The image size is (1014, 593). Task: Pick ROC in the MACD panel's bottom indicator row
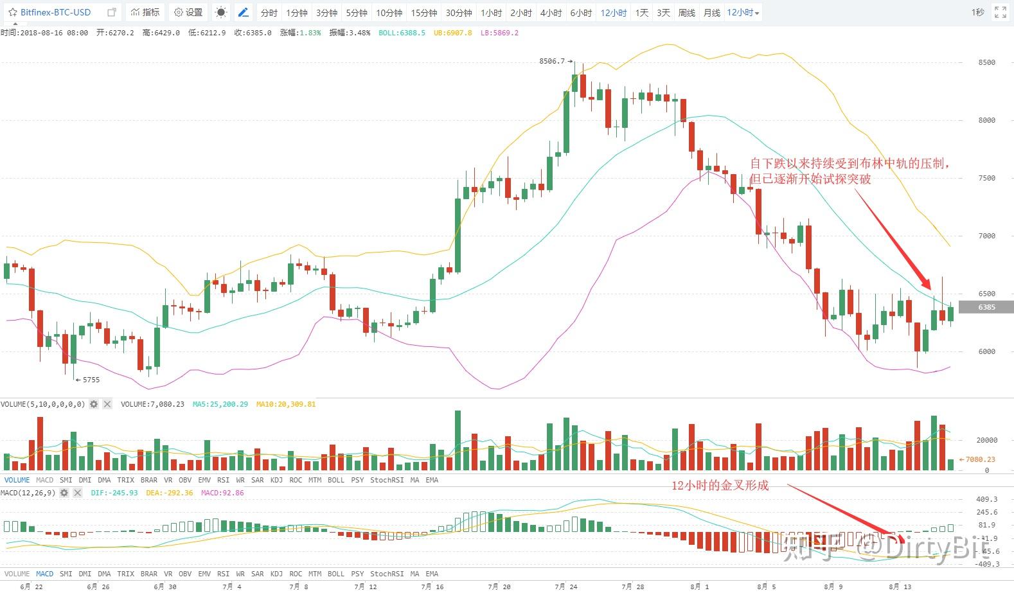(296, 574)
